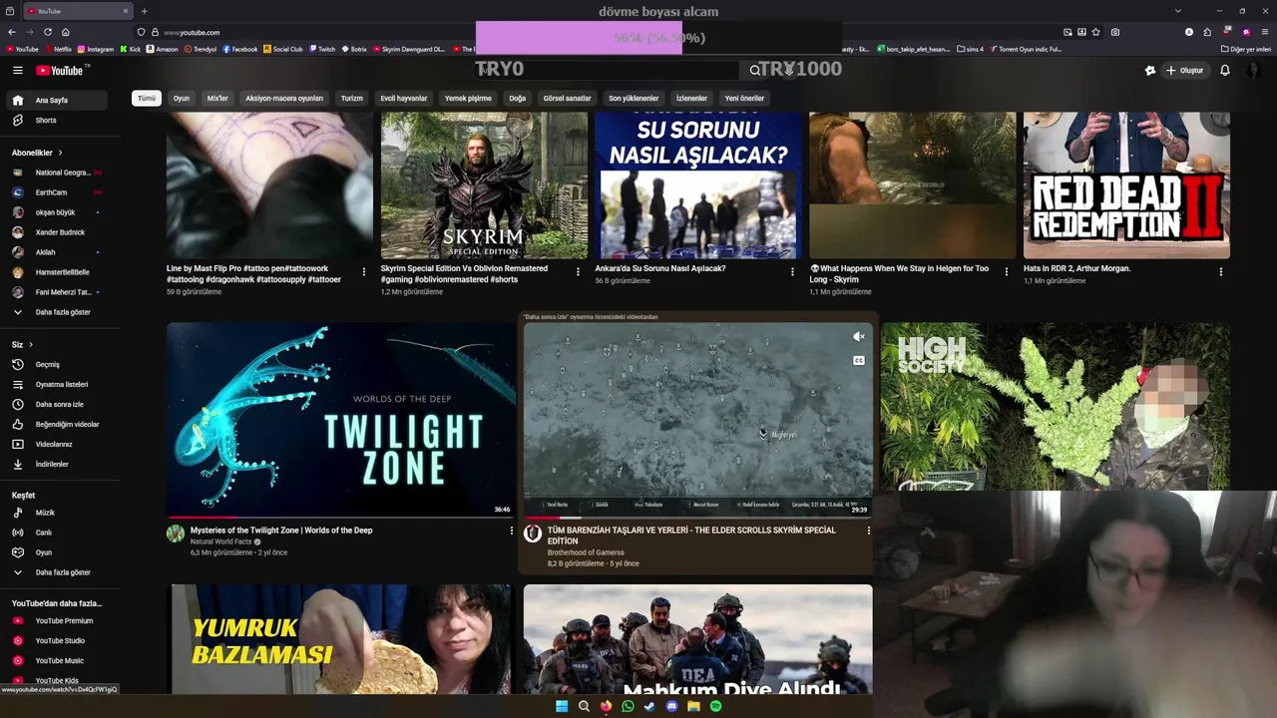Open İndirilenler downloads
This screenshot has width=1277, height=718.
coord(56,465)
